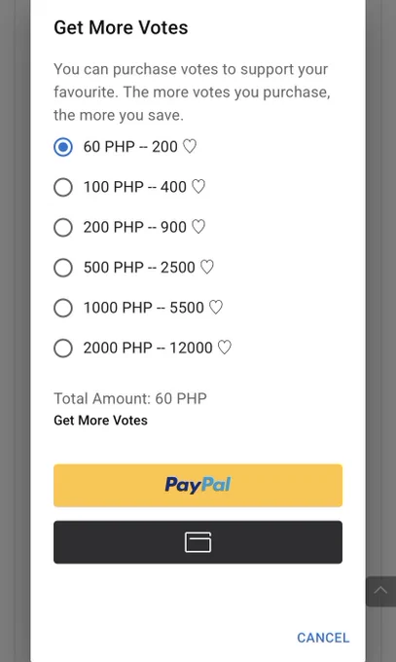The width and height of the screenshot is (396, 662).
Task: Click the heart icon beside 12000 votes
Action: pyautogui.click(x=224, y=348)
